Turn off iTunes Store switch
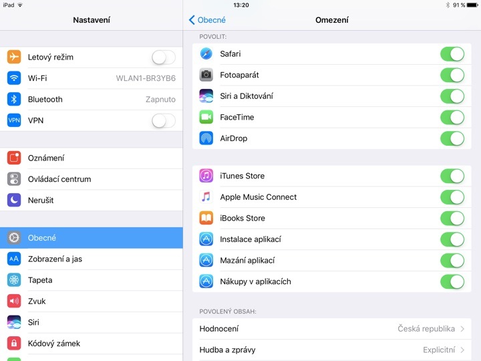The image size is (481, 361). (x=452, y=176)
